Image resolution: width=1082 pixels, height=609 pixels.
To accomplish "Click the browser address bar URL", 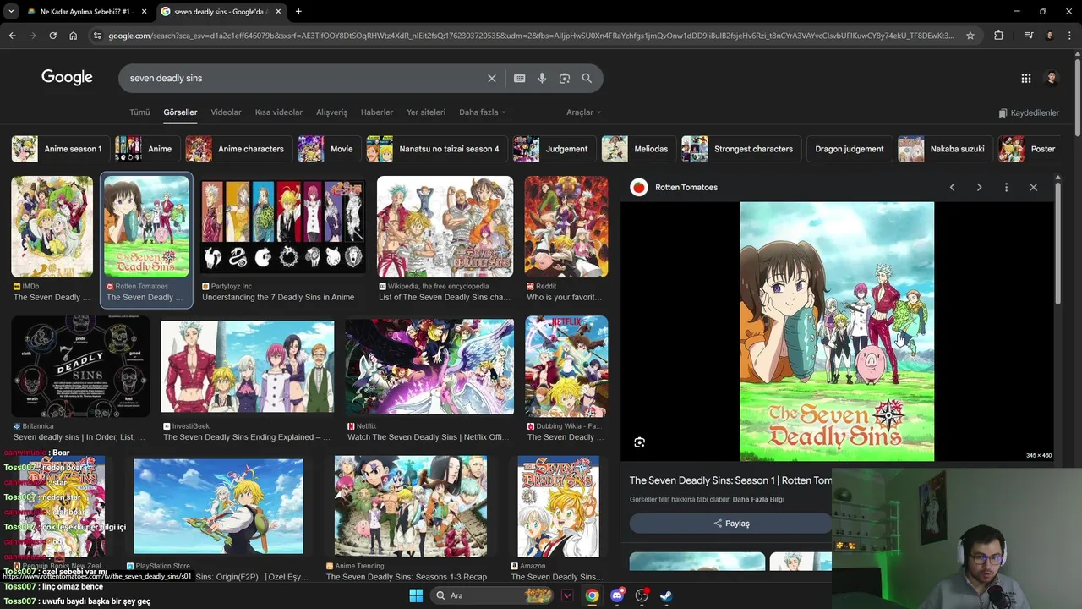I will tap(531, 36).
